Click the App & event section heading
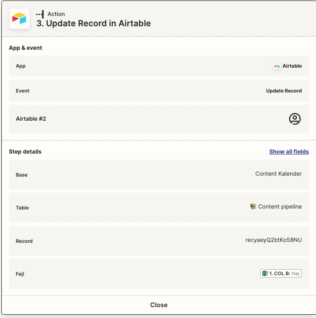316x318 pixels. (25, 48)
